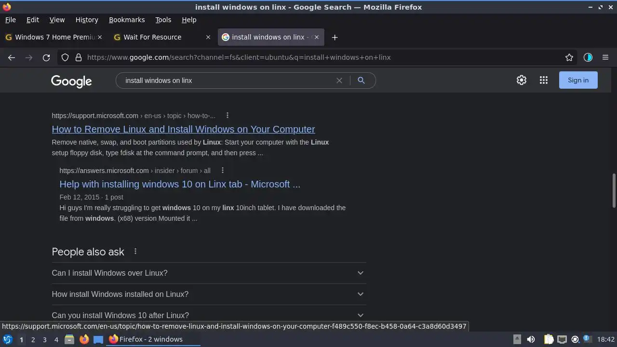This screenshot has width=617, height=347.
Task: Switch to workspace 3
Action: (x=44, y=339)
